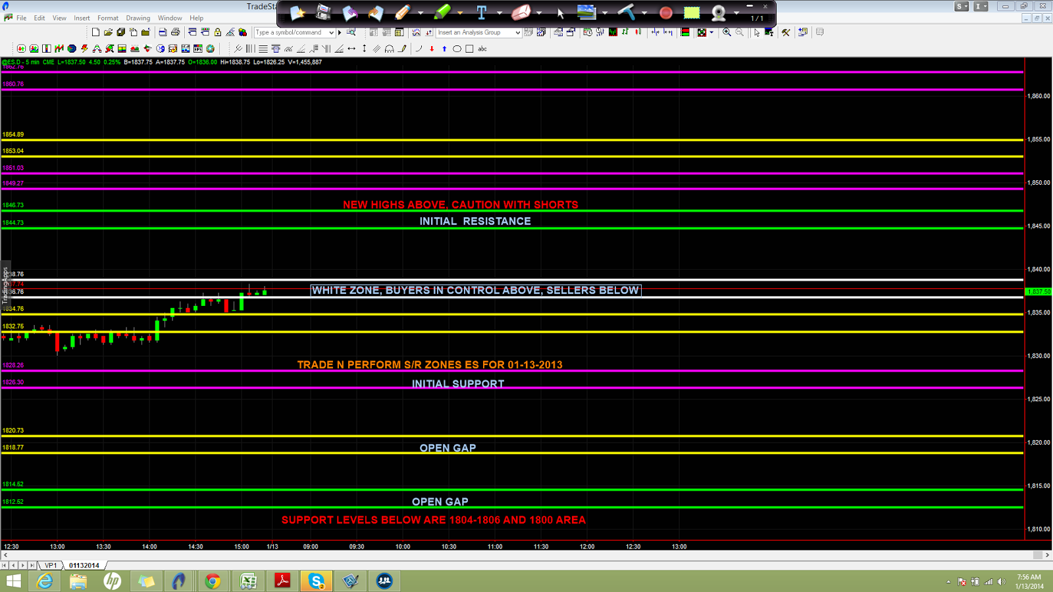Open the View menu
Image resolution: width=1053 pixels, height=592 pixels.
59,18
